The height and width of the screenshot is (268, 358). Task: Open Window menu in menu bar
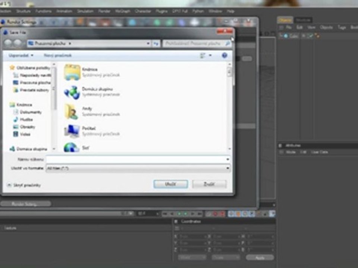pos(215,11)
